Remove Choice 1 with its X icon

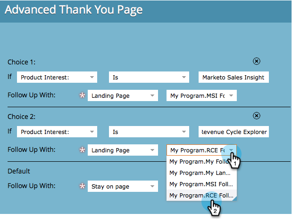point(257,61)
